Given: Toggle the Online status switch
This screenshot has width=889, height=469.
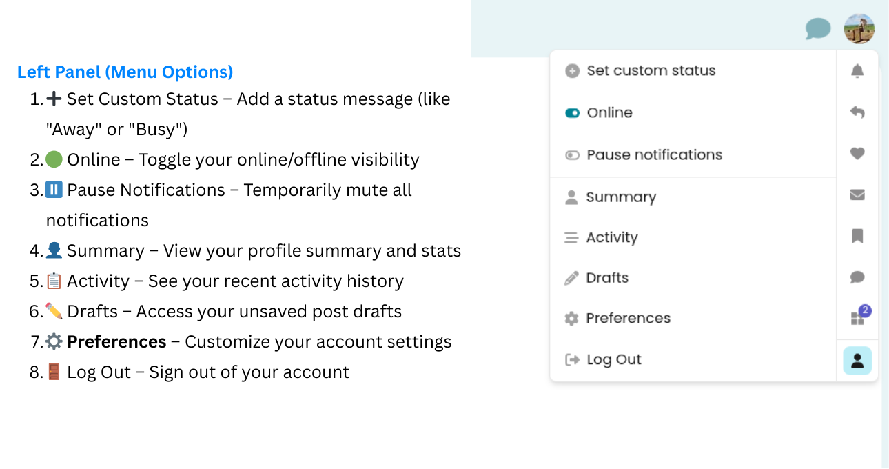Looking at the screenshot, I should coord(572,113).
